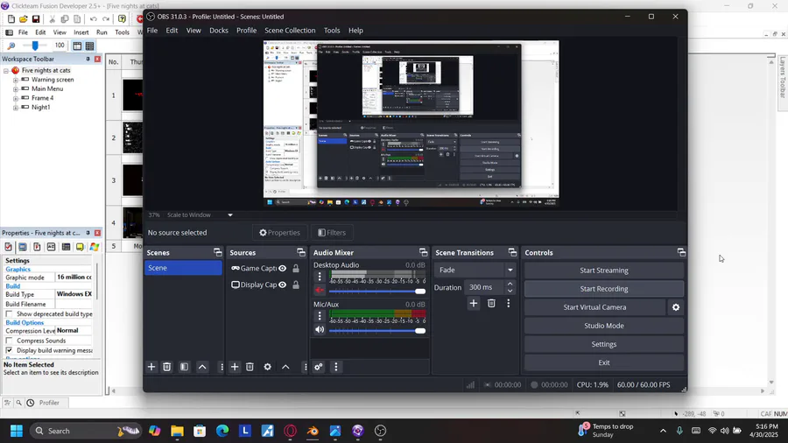The image size is (788, 443).
Task: Click Start Recording button
Action: tap(604, 289)
